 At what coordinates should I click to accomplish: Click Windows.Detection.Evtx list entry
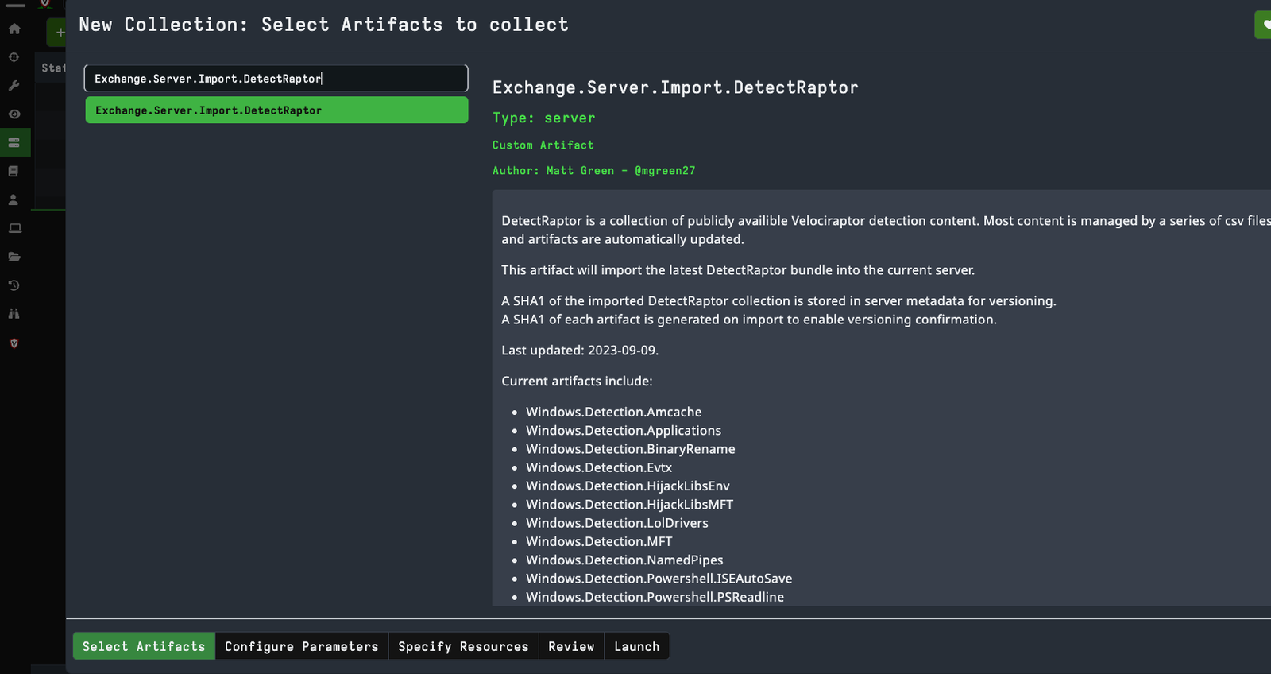599,467
